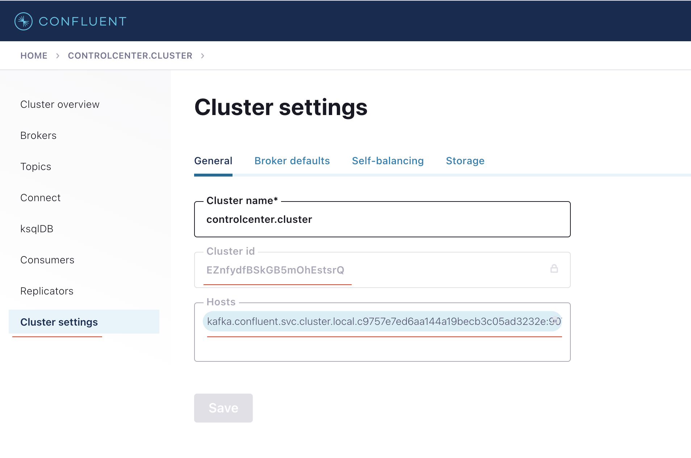Select Connect in the sidebar
This screenshot has height=458, width=691.
[x=40, y=198]
